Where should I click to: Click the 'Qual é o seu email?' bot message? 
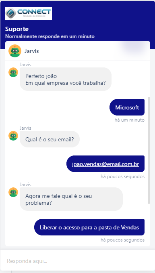click(50, 139)
